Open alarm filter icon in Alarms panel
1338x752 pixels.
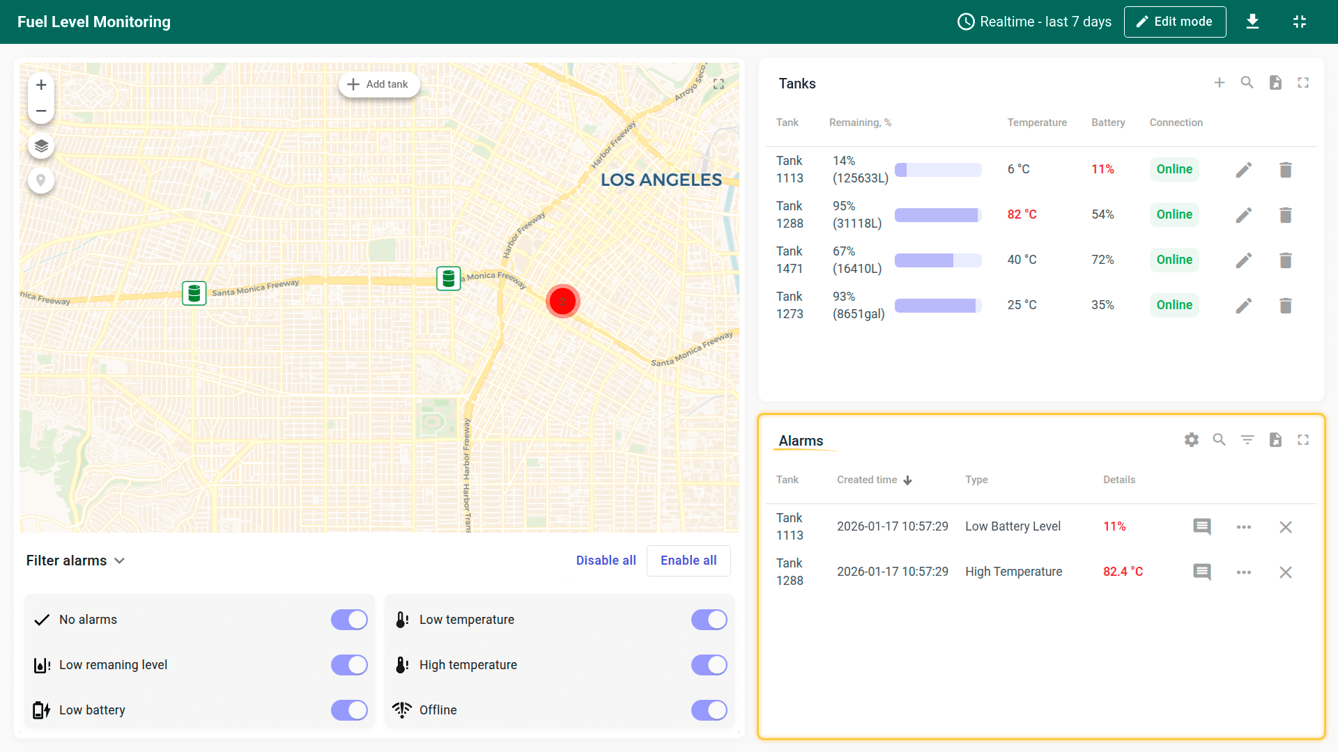point(1247,440)
